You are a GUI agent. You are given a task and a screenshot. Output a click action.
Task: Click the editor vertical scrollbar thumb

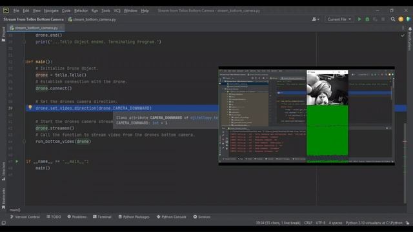[x=405, y=163]
